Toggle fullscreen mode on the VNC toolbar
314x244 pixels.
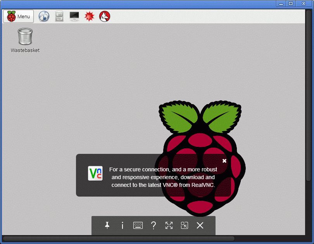(x=169, y=225)
